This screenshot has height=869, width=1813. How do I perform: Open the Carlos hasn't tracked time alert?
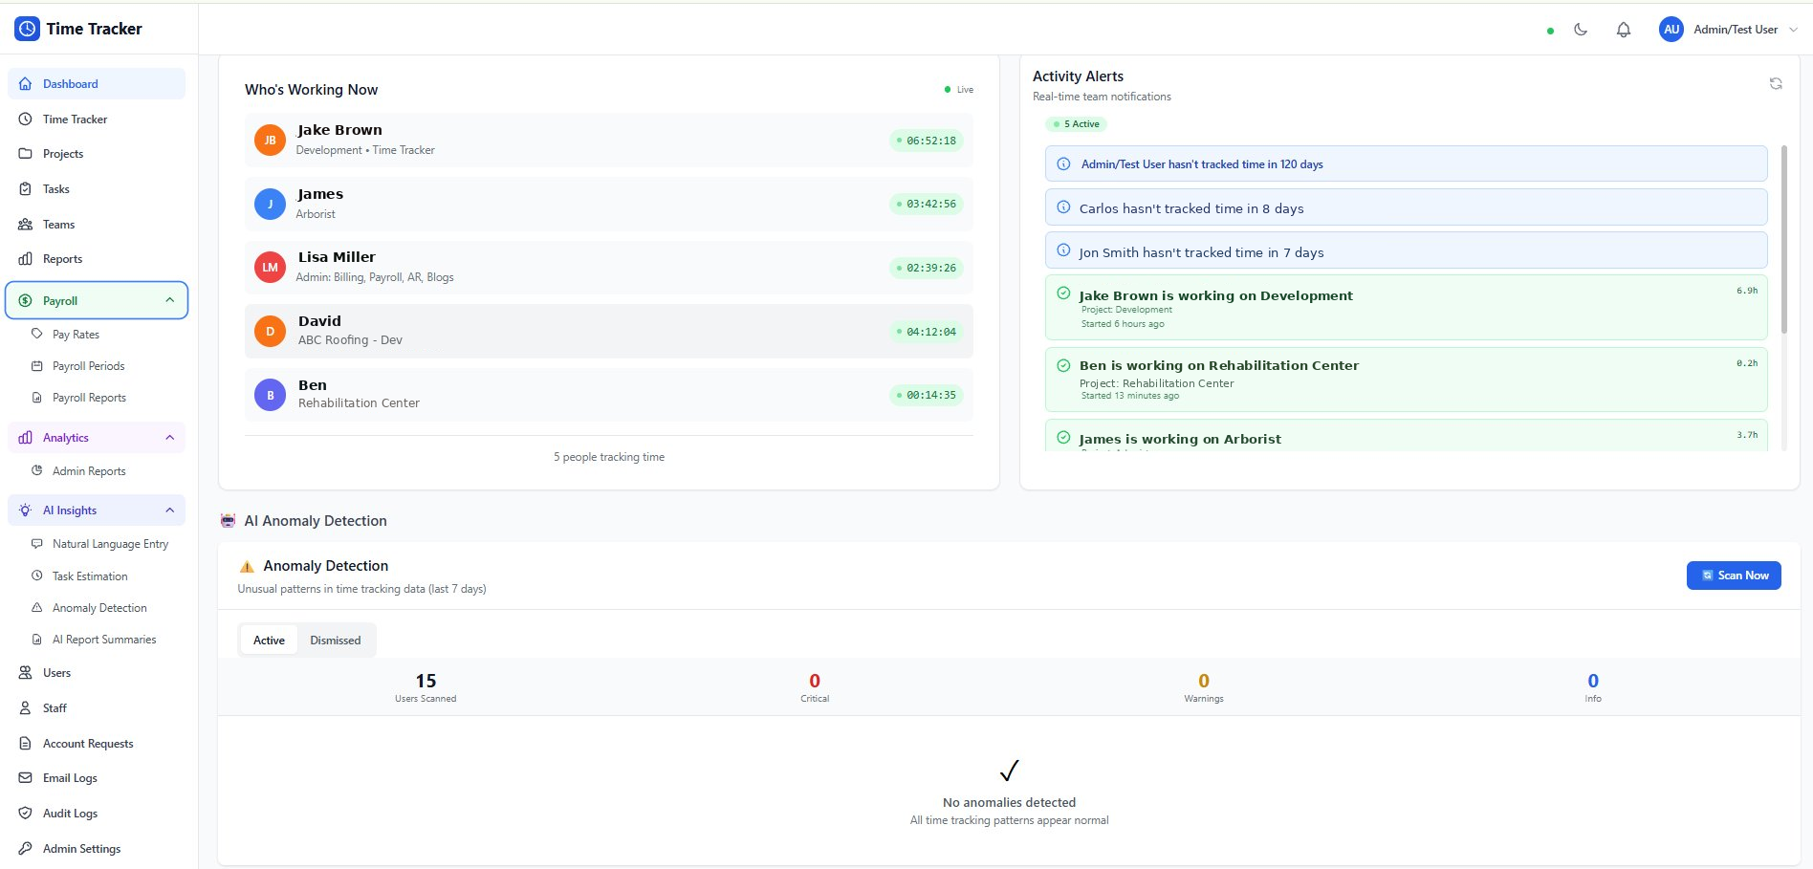pyautogui.click(x=1406, y=207)
